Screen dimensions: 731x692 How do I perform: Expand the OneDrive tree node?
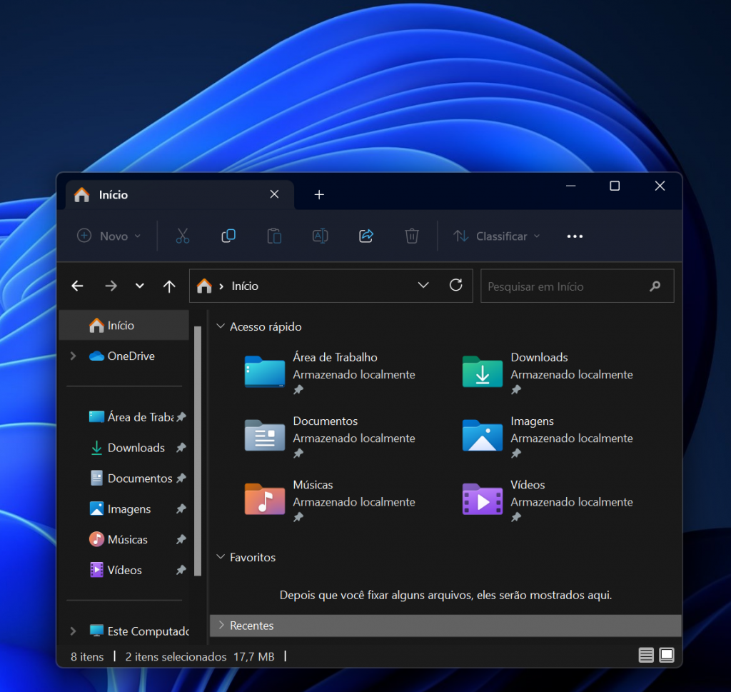tap(74, 356)
